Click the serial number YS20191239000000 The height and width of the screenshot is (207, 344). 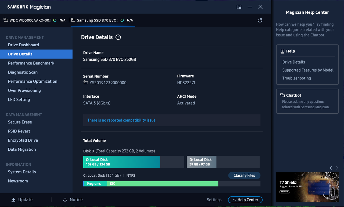pos(108,83)
